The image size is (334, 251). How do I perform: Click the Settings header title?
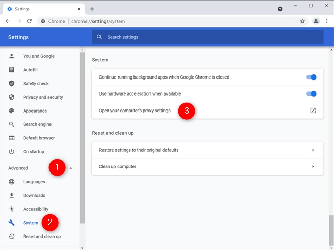click(x=19, y=37)
